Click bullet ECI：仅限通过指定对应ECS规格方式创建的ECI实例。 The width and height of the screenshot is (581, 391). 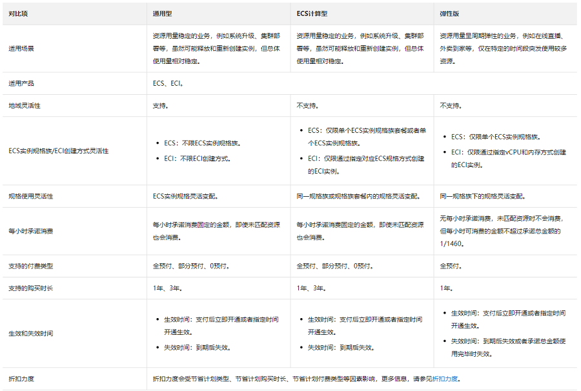tap(366, 165)
